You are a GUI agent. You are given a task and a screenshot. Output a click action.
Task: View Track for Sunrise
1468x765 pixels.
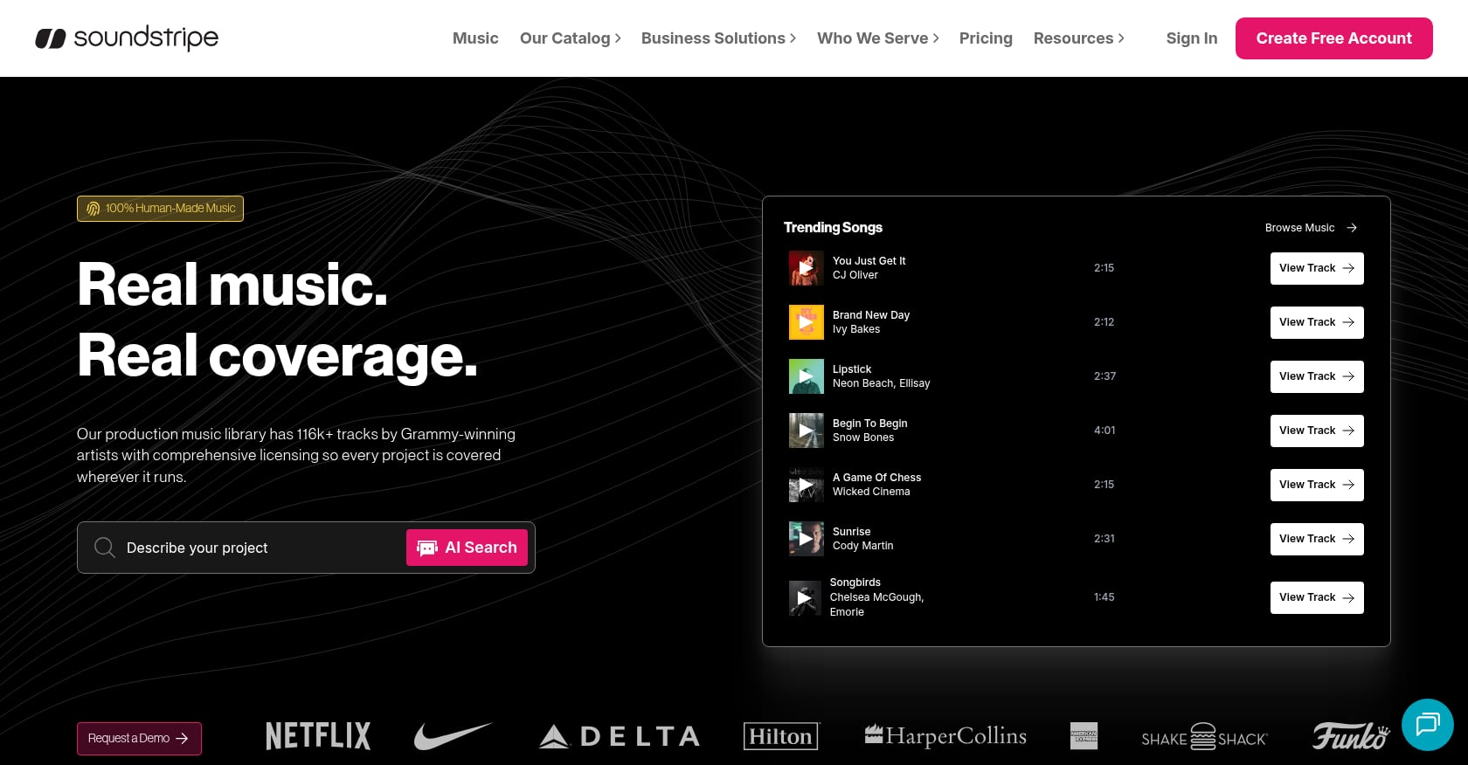point(1317,539)
